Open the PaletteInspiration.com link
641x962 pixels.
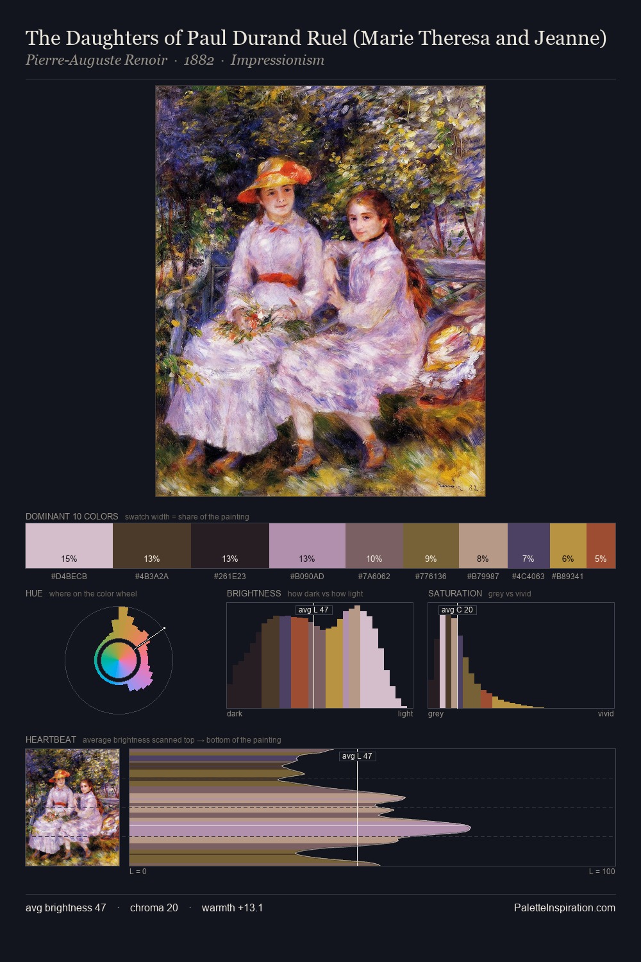click(x=565, y=907)
